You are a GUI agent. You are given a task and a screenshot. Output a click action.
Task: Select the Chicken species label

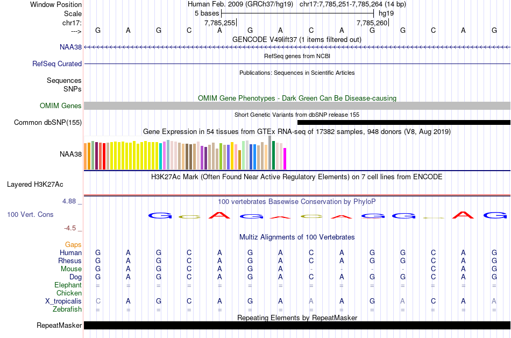click(x=69, y=293)
